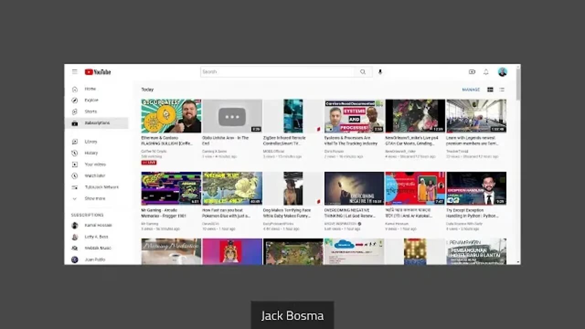
Task: Click the Watch later clock icon
Action: pyautogui.click(x=75, y=176)
